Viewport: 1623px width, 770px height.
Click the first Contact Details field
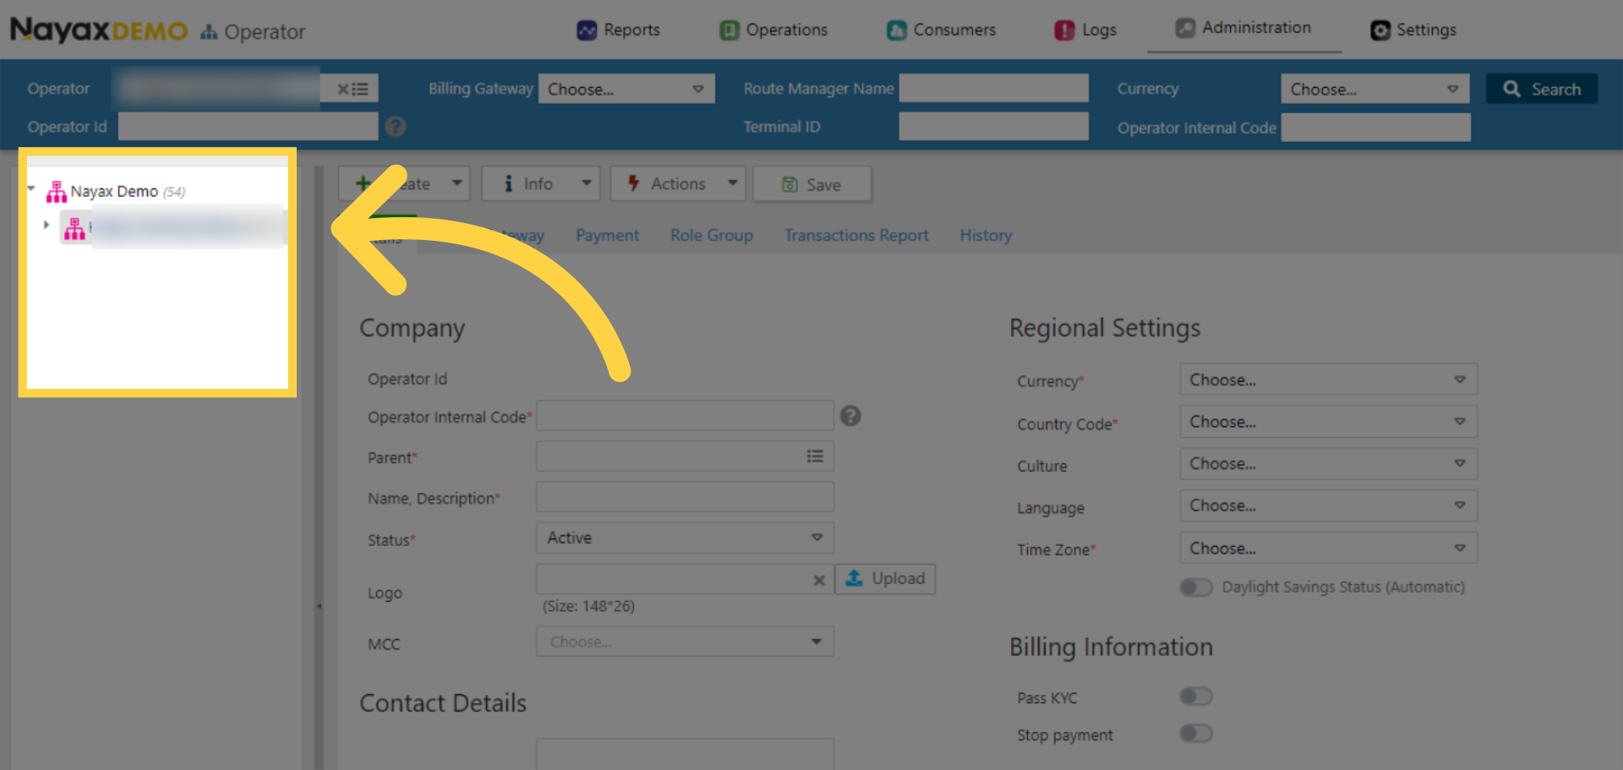[x=685, y=753]
